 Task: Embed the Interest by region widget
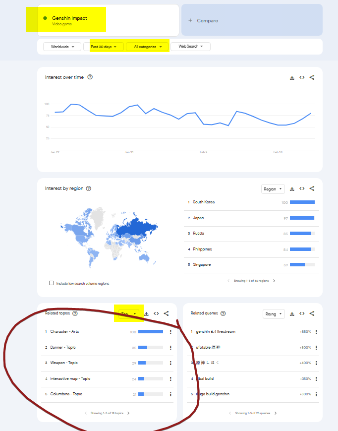coord(302,188)
